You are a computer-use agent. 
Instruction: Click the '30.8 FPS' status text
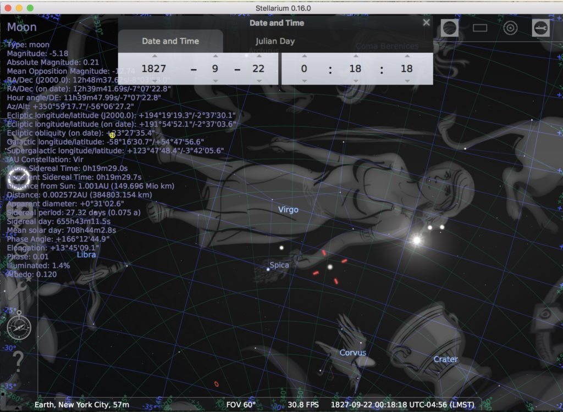click(303, 405)
